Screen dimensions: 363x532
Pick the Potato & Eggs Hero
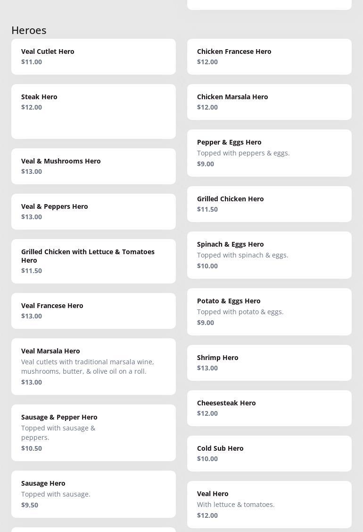click(x=269, y=312)
